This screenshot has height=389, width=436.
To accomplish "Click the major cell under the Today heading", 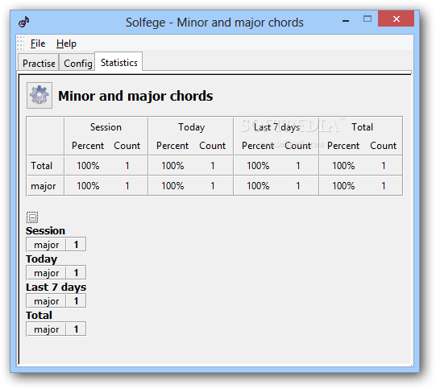I will [46, 273].
